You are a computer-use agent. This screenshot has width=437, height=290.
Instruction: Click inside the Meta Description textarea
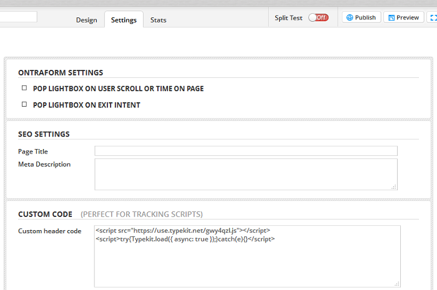coord(246,174)
